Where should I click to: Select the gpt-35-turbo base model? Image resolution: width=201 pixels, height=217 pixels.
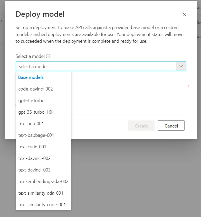(31, 101)
